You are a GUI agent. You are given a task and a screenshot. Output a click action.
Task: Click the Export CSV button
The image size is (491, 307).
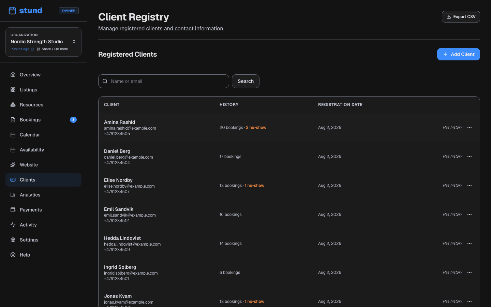461,17
